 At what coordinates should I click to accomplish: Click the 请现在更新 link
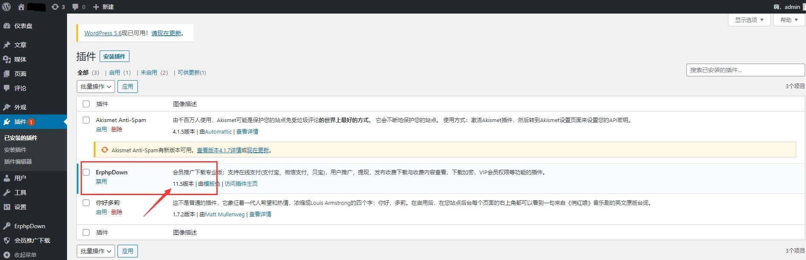point(166,33)
